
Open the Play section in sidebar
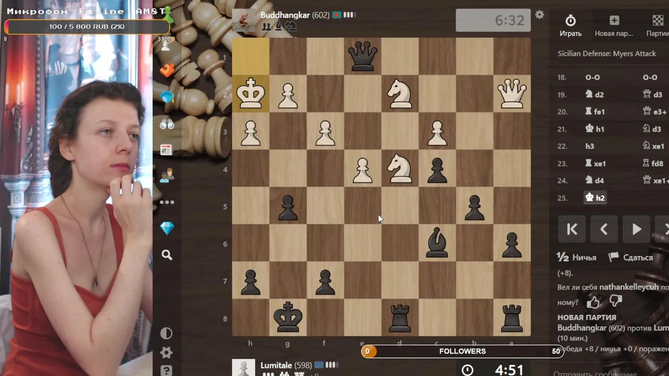point(167,45)
